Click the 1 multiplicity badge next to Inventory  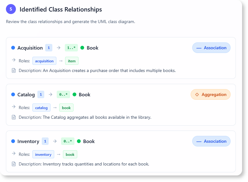point(45,141)
